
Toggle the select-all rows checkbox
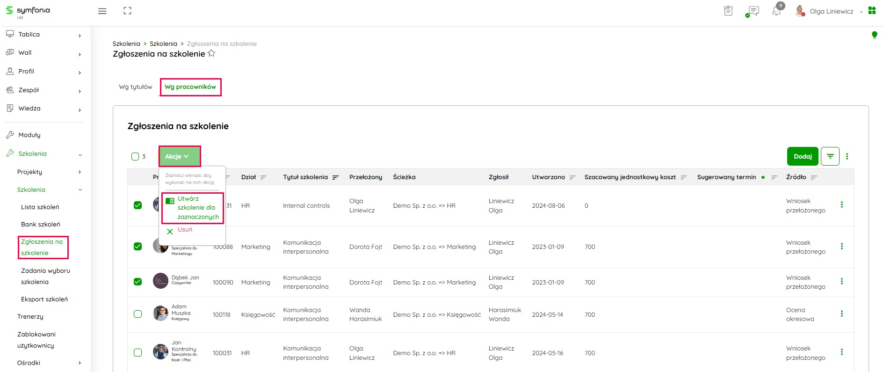coord(135,156)
